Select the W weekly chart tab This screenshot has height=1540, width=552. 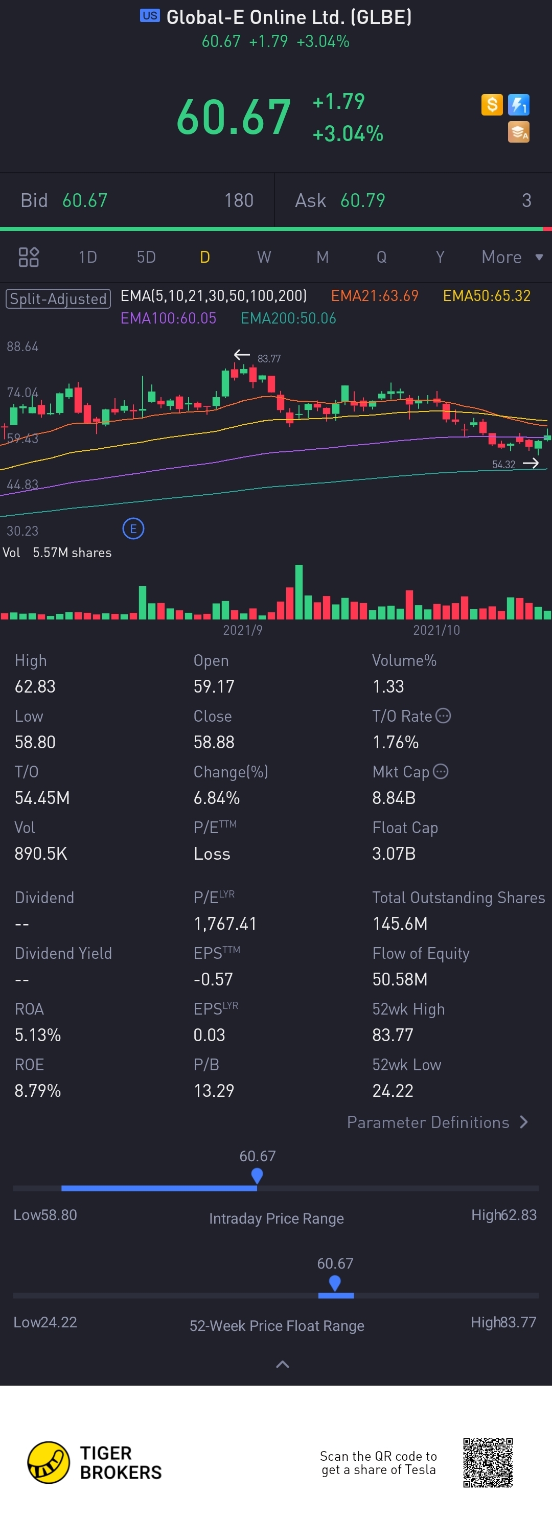[264, 257]
